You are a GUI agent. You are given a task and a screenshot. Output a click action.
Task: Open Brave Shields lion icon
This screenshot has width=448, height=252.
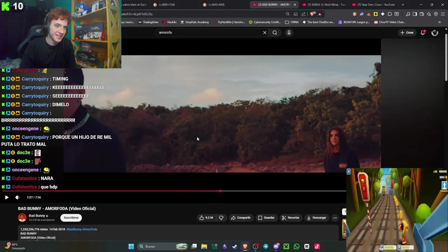coord(313,14)
